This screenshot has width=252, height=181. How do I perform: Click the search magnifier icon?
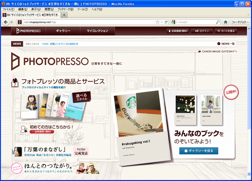tap(218, 22)
